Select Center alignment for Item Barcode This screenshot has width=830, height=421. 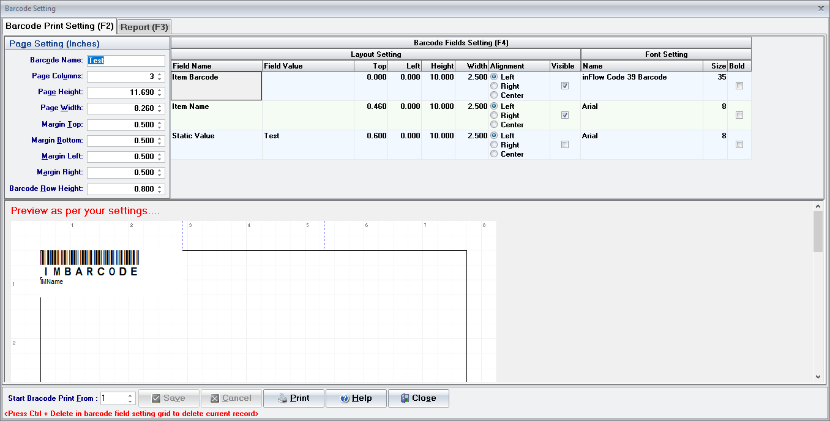coord(494,95)
